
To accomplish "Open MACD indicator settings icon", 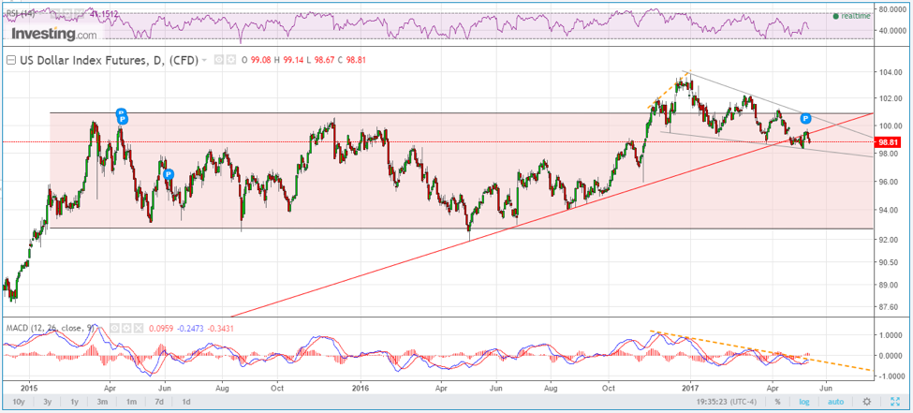I will coord(125,327).
